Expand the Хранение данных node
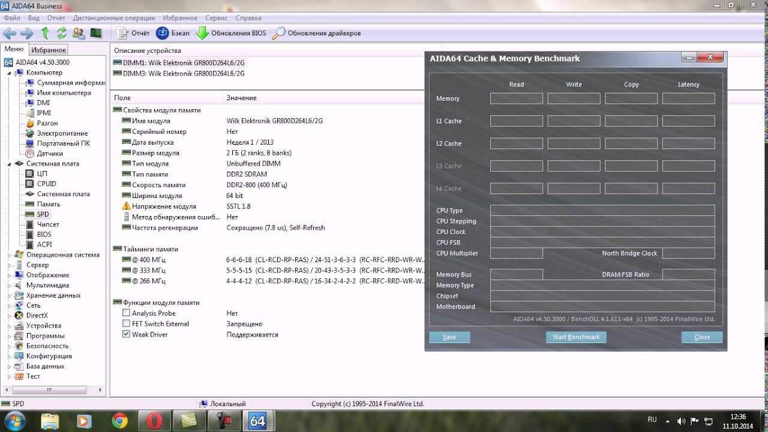 tap(9, 296)
